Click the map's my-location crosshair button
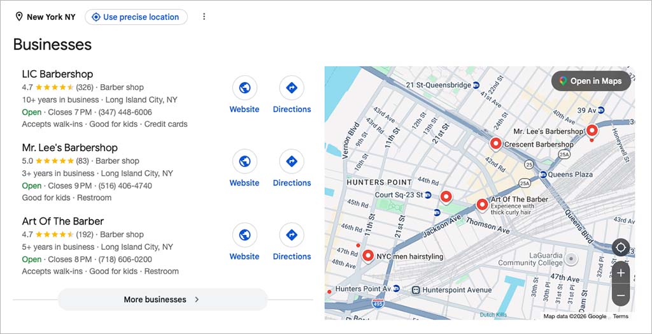 pyautogui.click(x=621, y=247)
